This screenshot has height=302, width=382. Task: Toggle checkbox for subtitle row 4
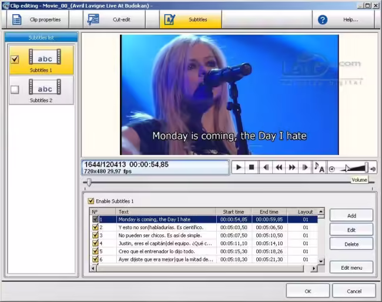coord(95,243)
